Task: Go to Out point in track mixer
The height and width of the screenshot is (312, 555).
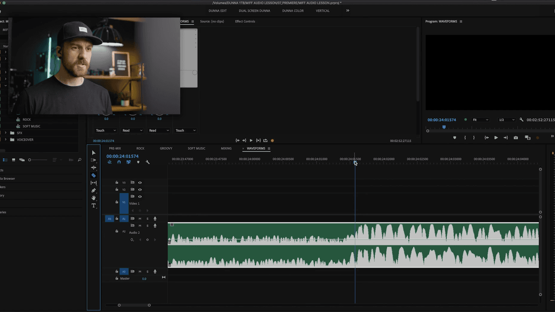Action: tap(244, 140)
